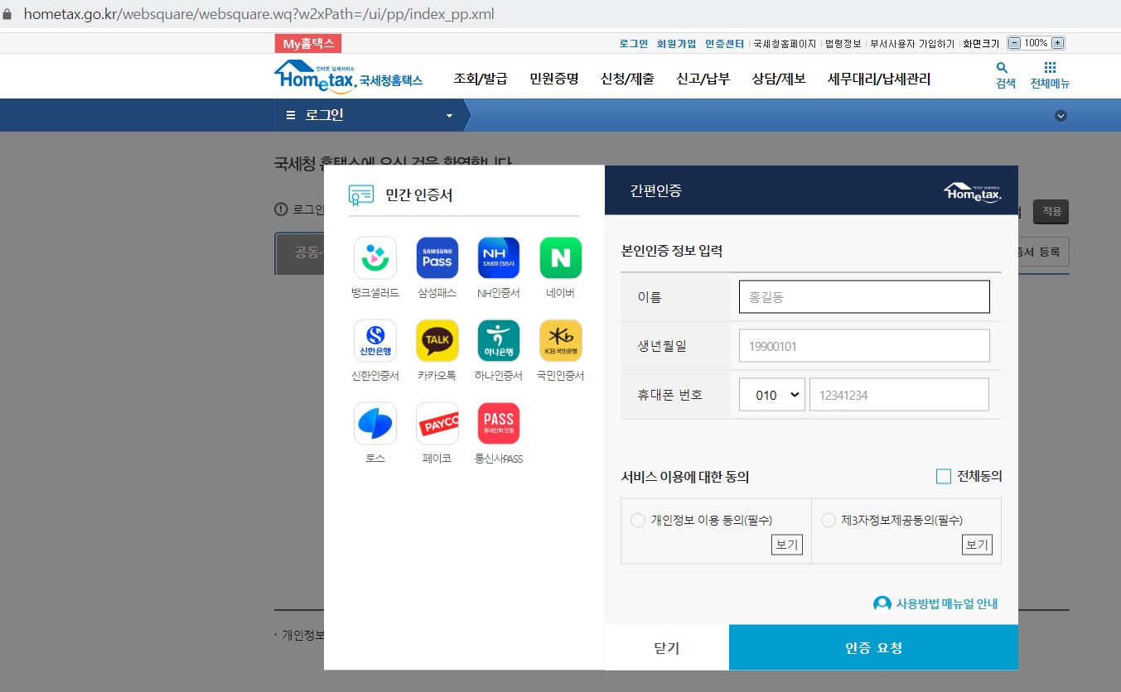Screen dimensions: 1121x692
Task: Open the 전체메뉴 grid icon
Action: point(1050,68)
